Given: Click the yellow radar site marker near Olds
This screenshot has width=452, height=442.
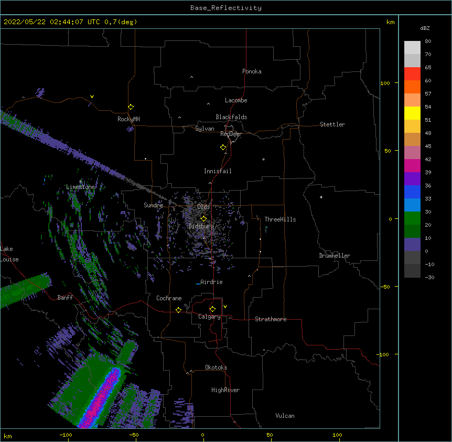Looking at the screenshot, I should 203,218.
